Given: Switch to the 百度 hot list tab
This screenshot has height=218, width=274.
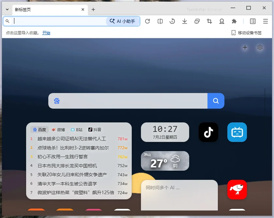Looking at the screenshot, I should (39, 130).
